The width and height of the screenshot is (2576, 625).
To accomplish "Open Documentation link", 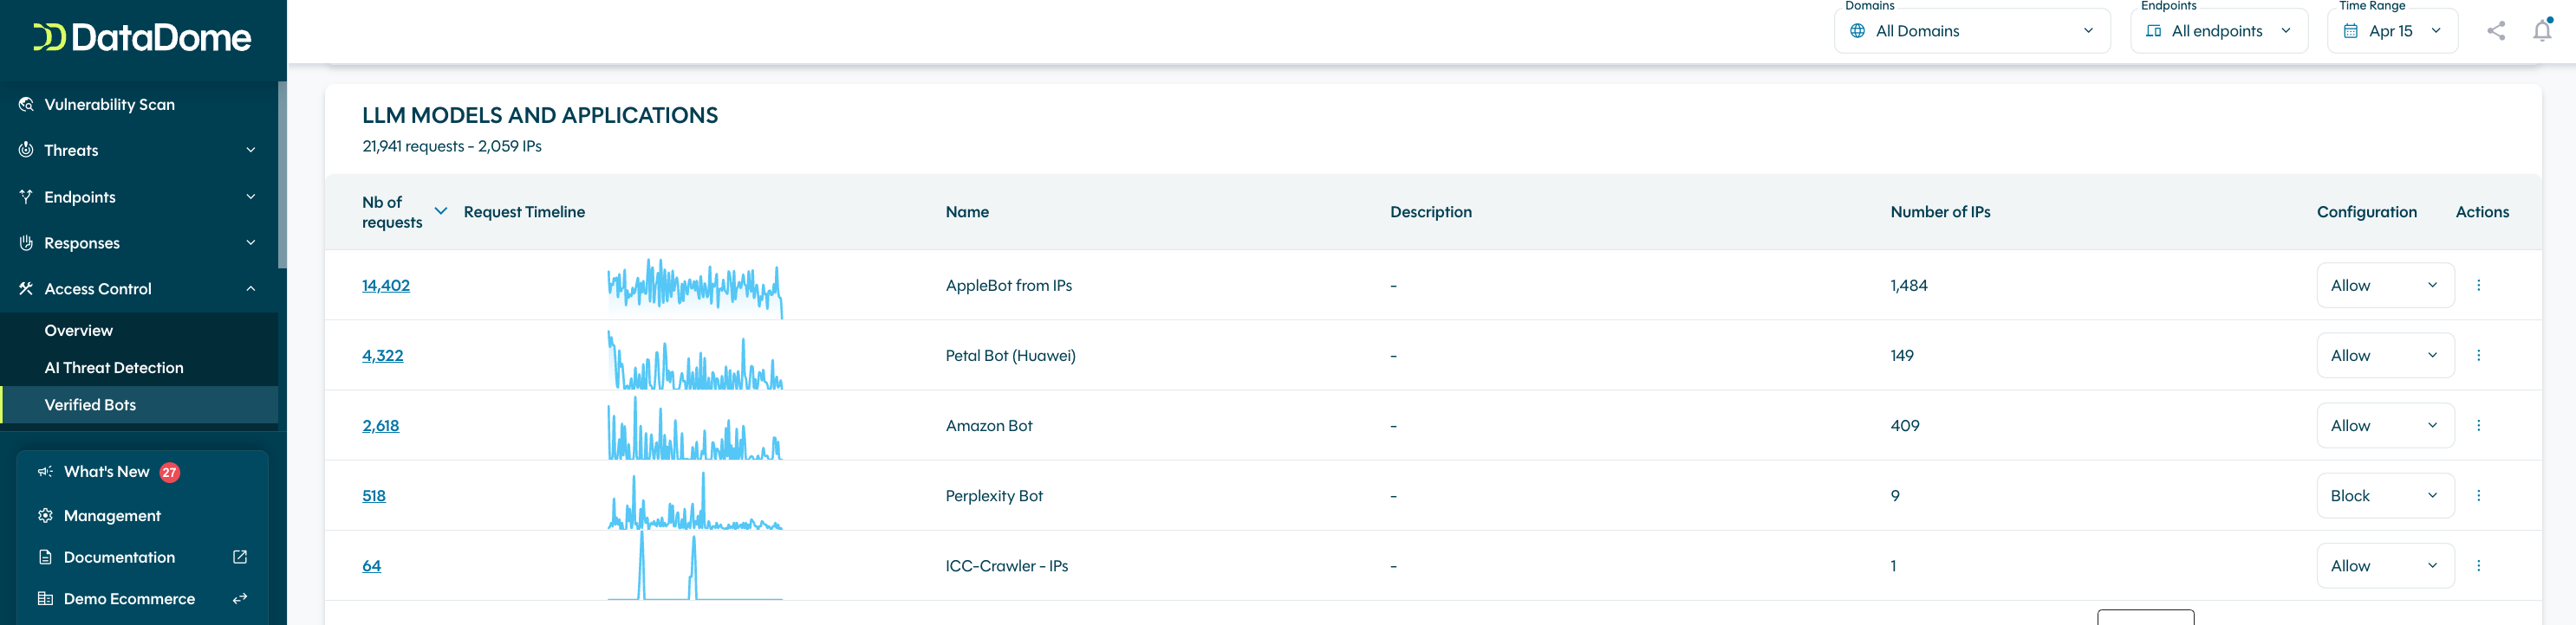I will 142,557.
